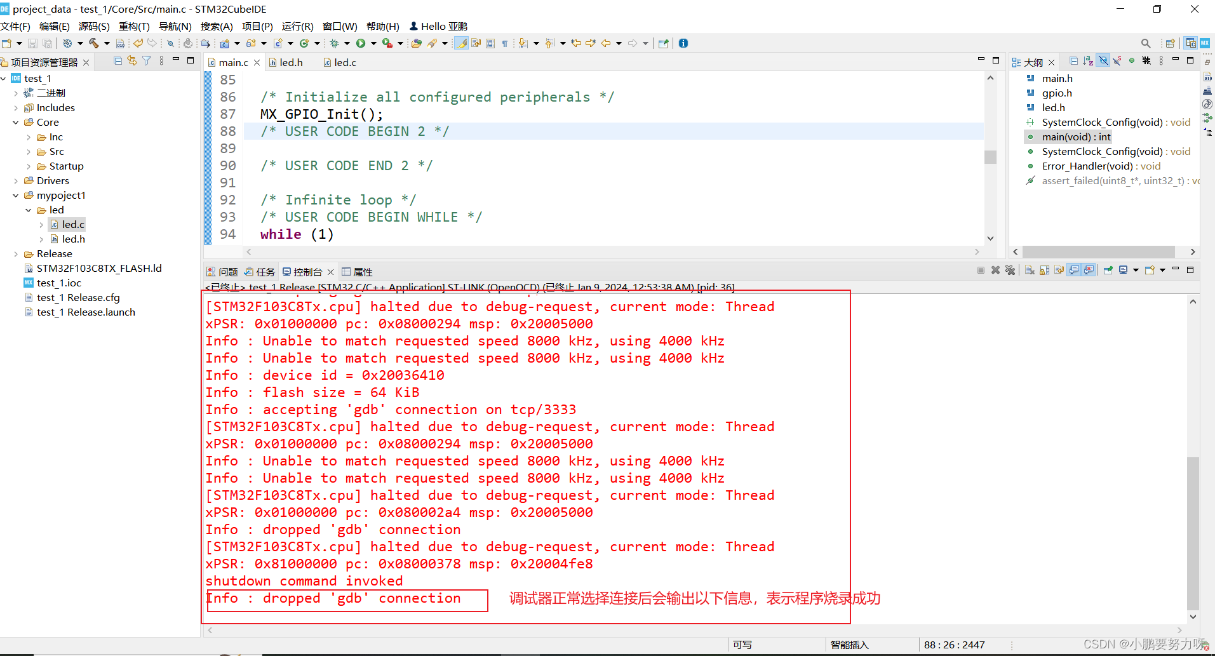Toggle alphabetical Sort in outline panel
Viewport: 1215px width, 656px height.
click(x=1088, y=61)
